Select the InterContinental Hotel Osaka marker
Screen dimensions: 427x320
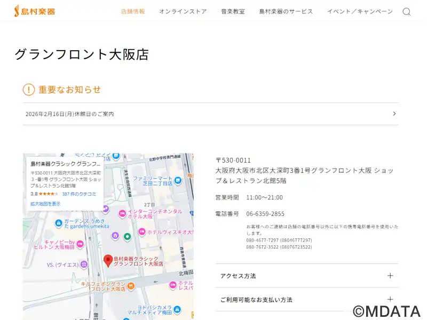tap(122, 213)
